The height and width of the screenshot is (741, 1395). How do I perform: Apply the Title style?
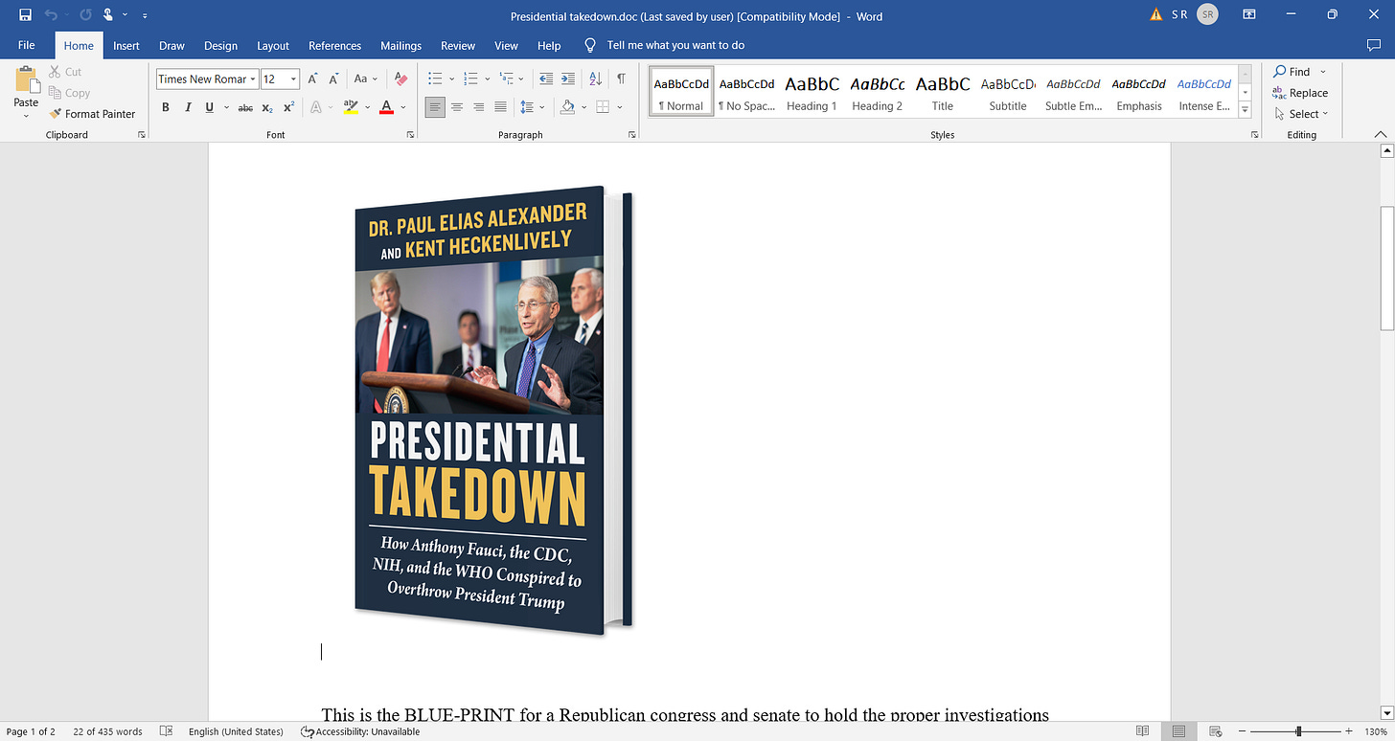(x=943, y=92)
